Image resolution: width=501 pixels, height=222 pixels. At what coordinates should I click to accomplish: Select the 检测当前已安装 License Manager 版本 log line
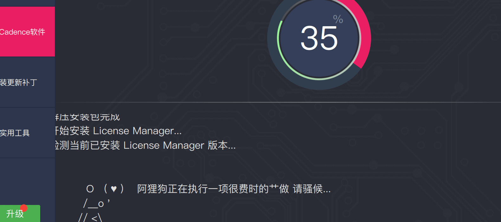pos(145,145)
